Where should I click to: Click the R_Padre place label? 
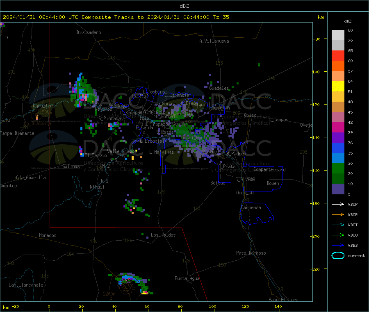point(235,154)
